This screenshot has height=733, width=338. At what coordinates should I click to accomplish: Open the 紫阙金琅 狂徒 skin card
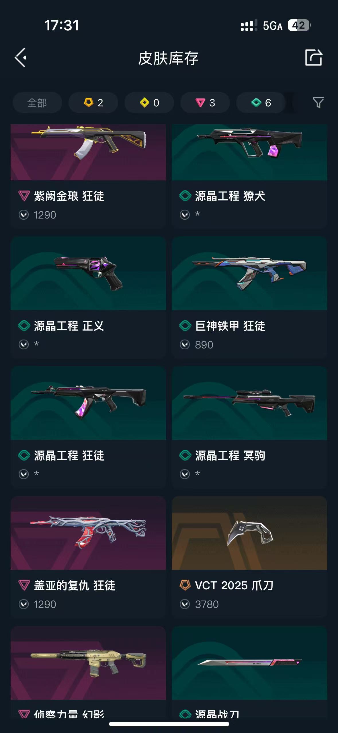[x=88, y=176]
